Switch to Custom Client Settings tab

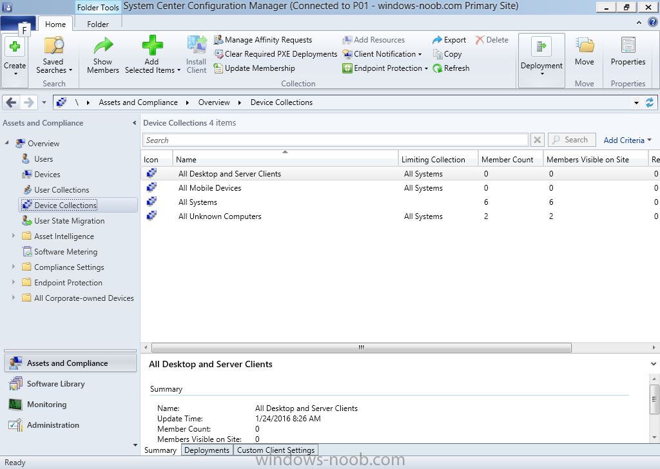[276, 450]
